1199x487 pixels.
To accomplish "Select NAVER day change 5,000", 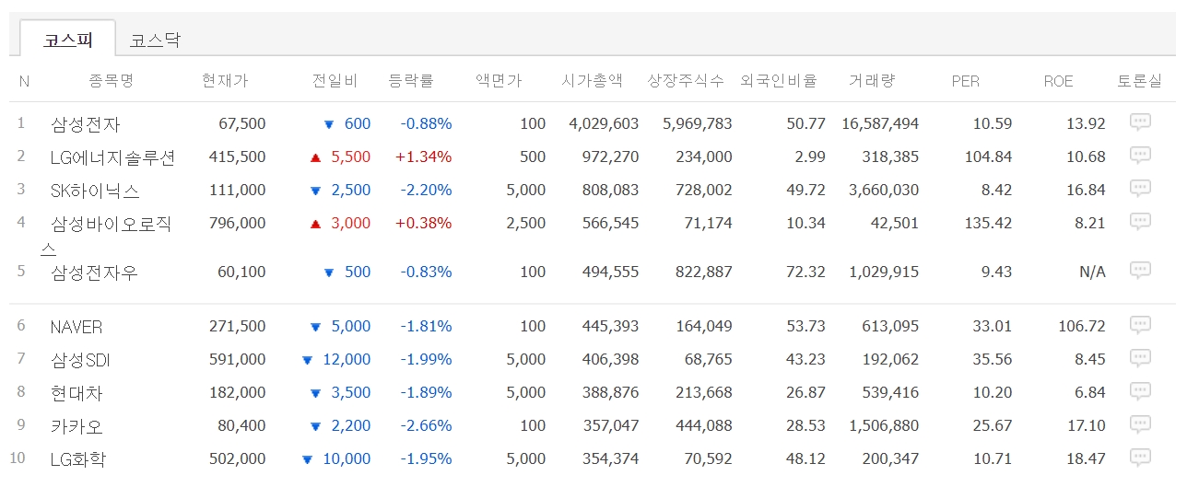I will tap(350, 326).
